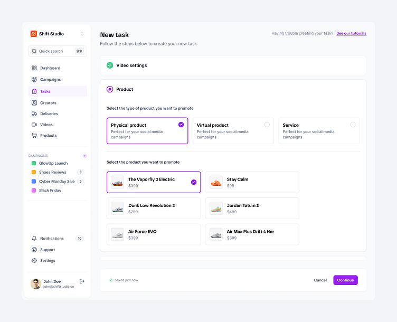Click the Dashboard grid icon in sidebar
397x322 pixels.
(34, 68)
